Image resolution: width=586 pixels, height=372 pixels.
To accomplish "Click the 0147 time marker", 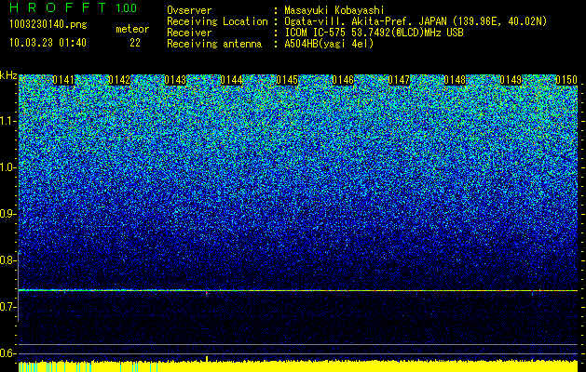I will tap(399, 80).
